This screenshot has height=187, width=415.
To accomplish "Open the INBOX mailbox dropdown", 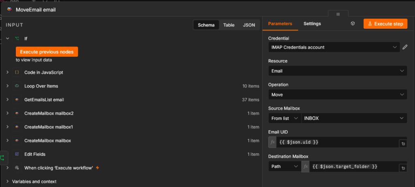I will (354, 118).
